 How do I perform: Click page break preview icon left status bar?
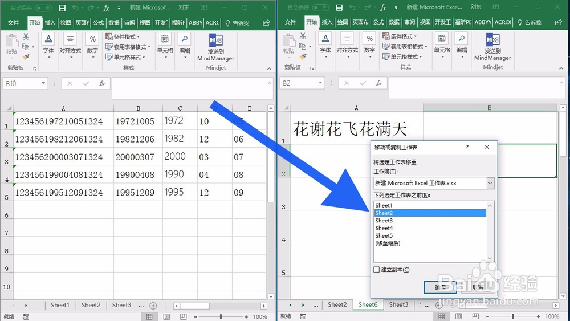(183, 316)
